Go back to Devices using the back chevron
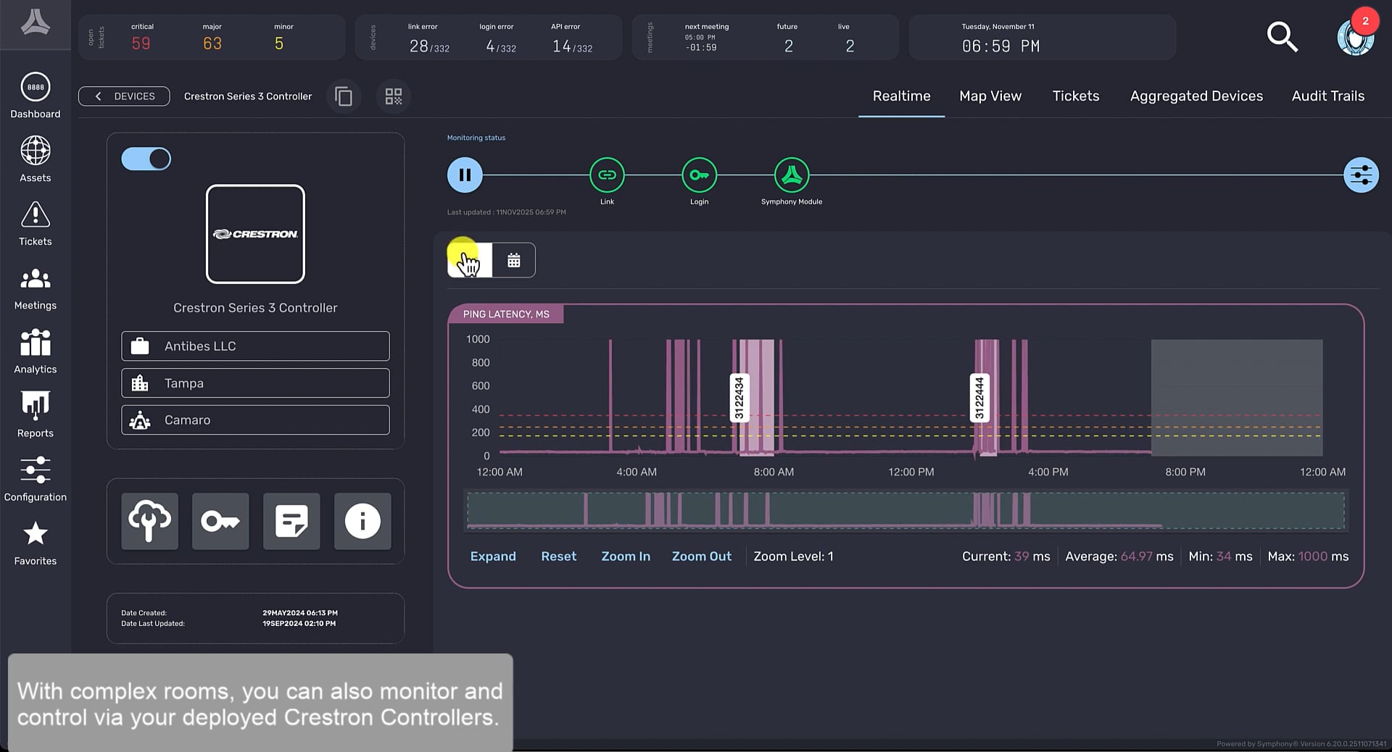Screen dimensions: 1392x752 pos(99,96)
